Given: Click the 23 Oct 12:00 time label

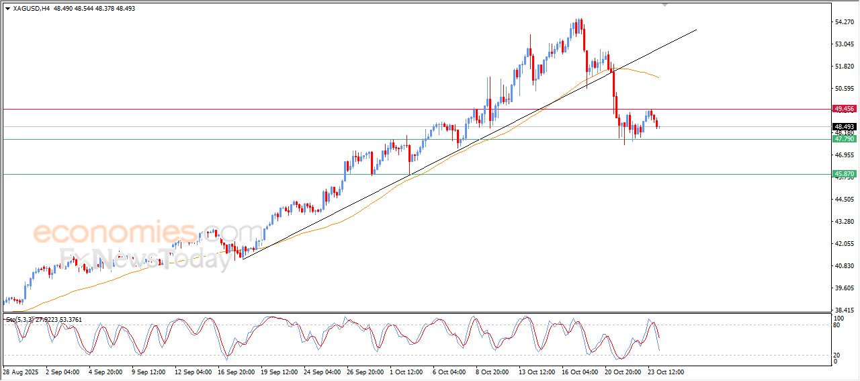Looking at the screenshot, I should click(x=664, y=372).
